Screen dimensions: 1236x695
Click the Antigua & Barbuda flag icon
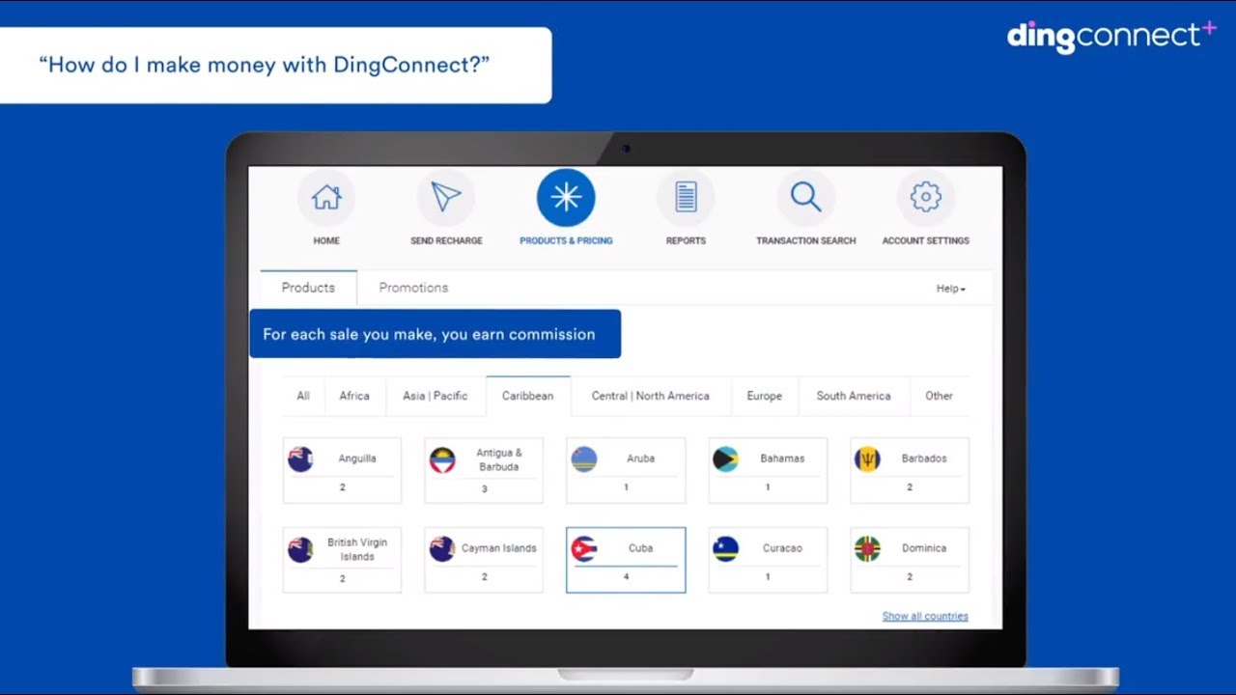[442, 459]
